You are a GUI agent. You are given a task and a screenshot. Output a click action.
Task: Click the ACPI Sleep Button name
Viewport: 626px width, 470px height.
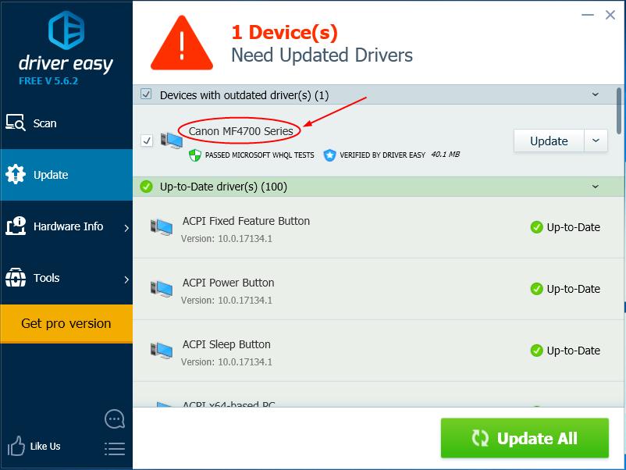click(226, 344)
